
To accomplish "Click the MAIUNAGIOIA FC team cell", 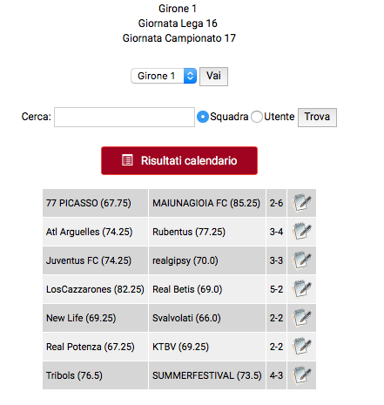I will (207, 203).
